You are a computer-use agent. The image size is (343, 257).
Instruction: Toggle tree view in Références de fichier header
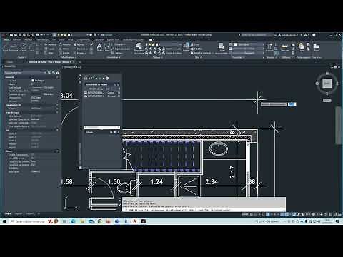coord(118,84)
